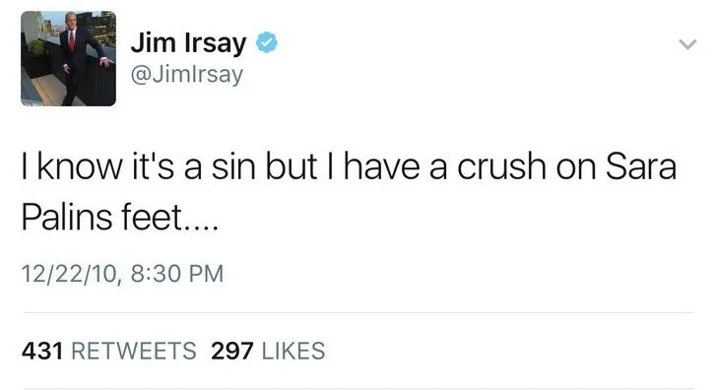
Task: View the 297 likes count number
Action: [x=232, y=351]
